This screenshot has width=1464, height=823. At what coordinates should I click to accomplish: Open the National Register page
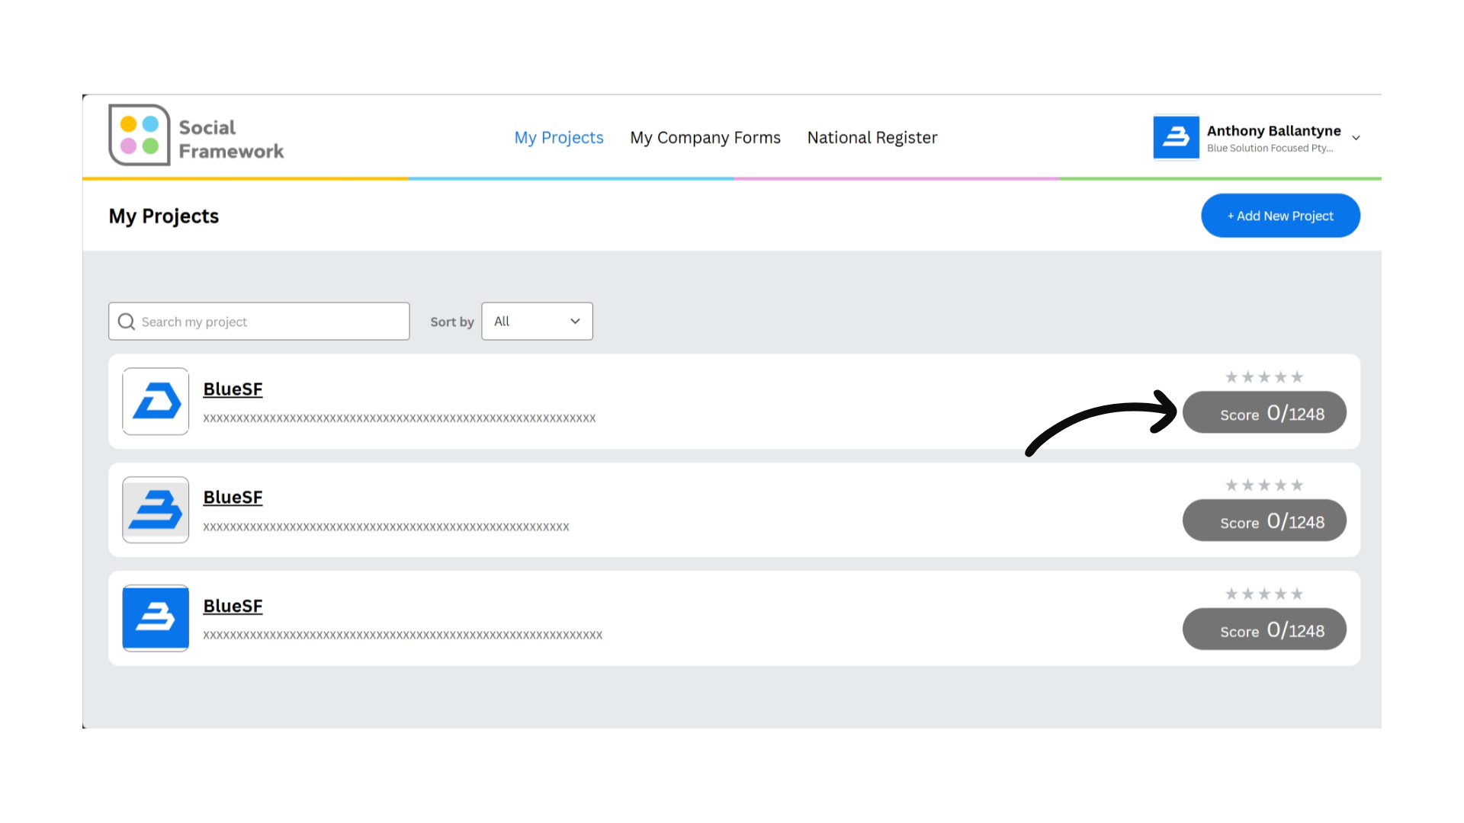point(872,138)
